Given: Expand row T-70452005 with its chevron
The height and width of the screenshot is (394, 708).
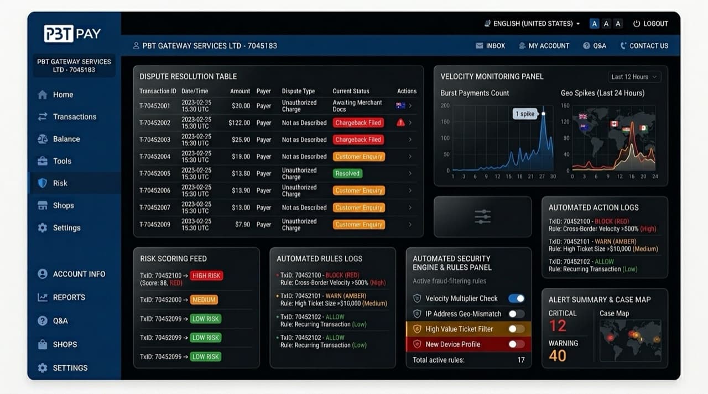Looking at the screenshot, I should 410,173.
